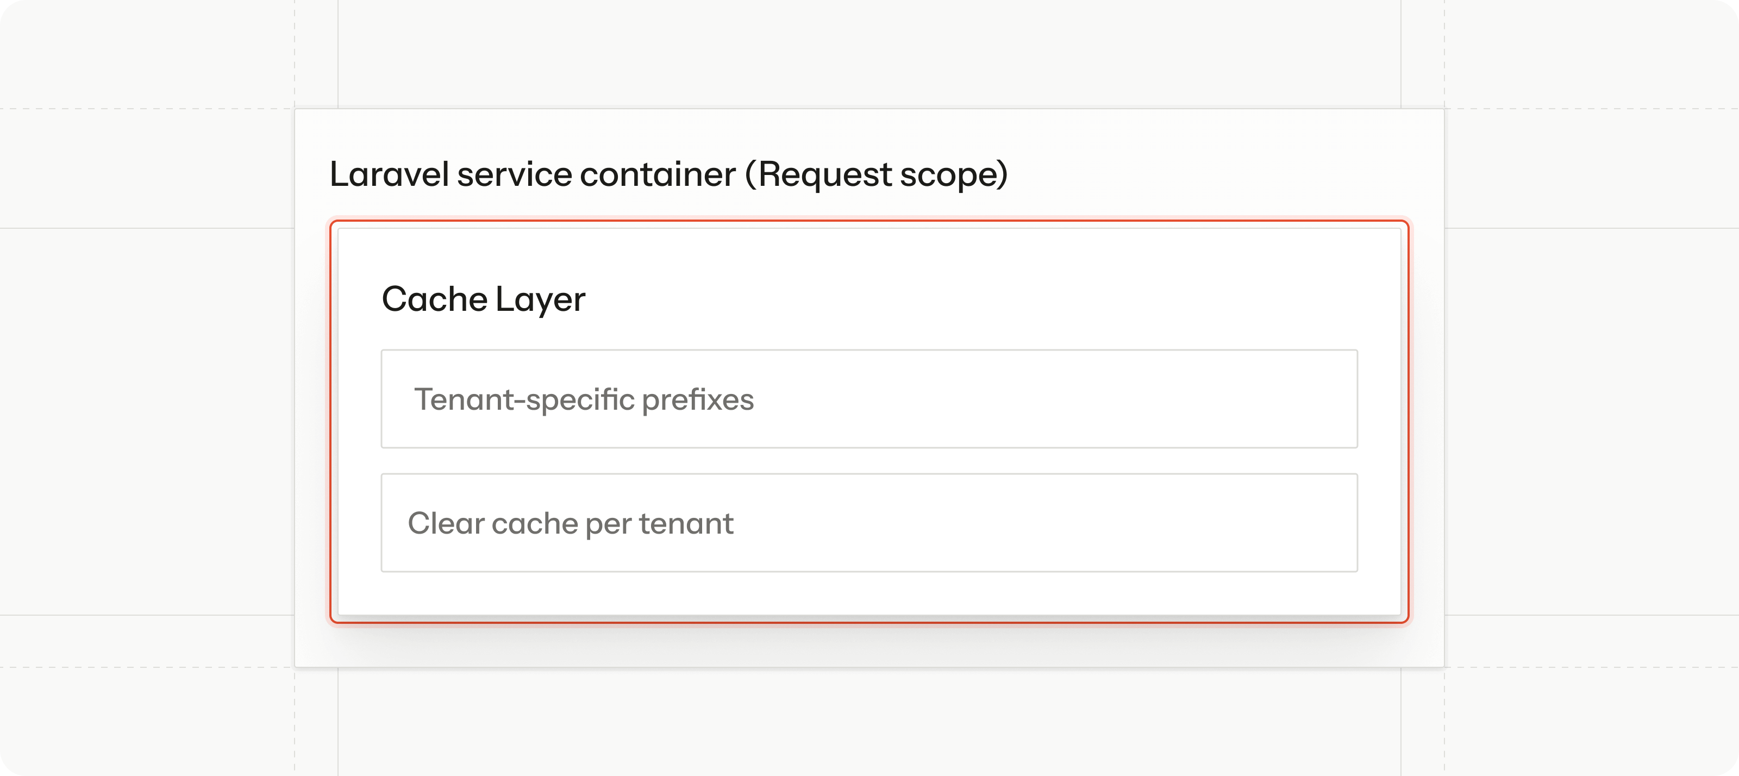Click the "Tenant-specific" text label
This screenshot has width=1739, height=776.
pyautogui.click(x=524, y=399)
